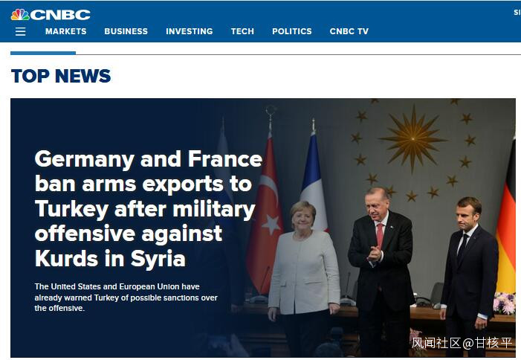
Task: Go to the BUSINESS section
Action: 126,31
